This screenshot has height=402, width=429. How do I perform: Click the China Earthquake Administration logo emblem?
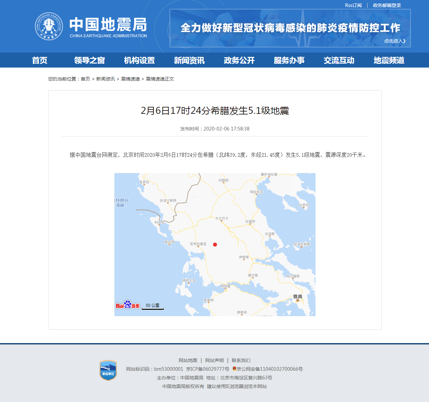pyautogui.click(x=49, y=26)
